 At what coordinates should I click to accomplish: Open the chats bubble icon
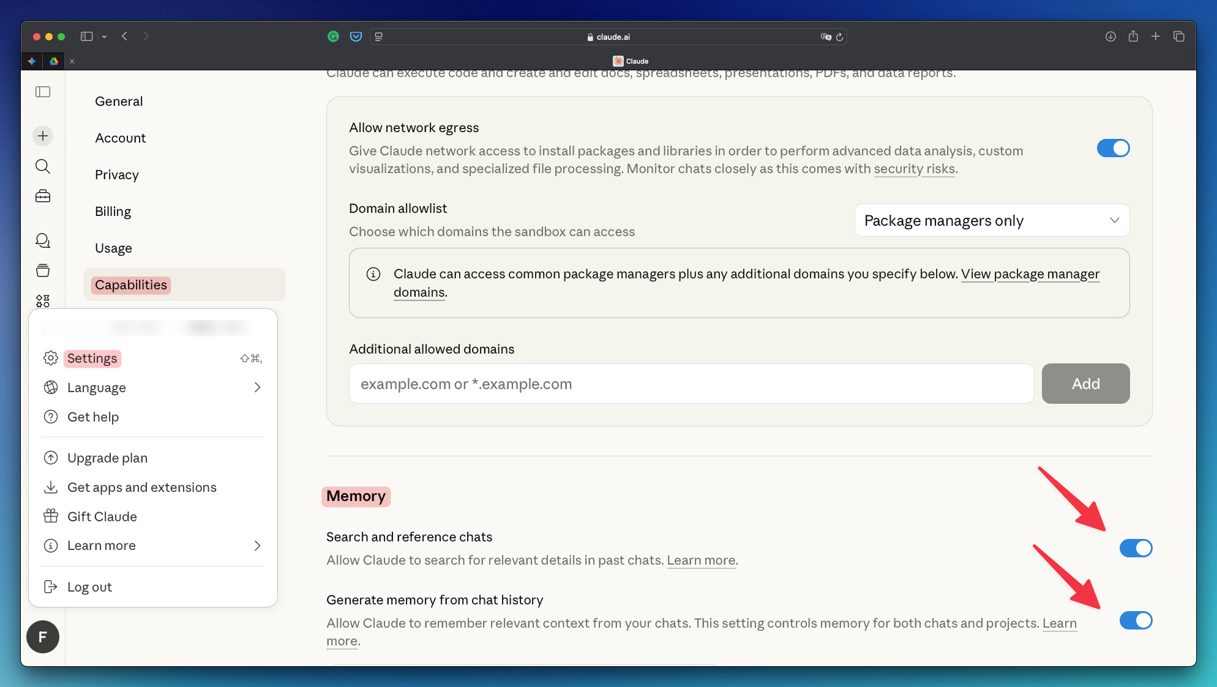[43, 240]
